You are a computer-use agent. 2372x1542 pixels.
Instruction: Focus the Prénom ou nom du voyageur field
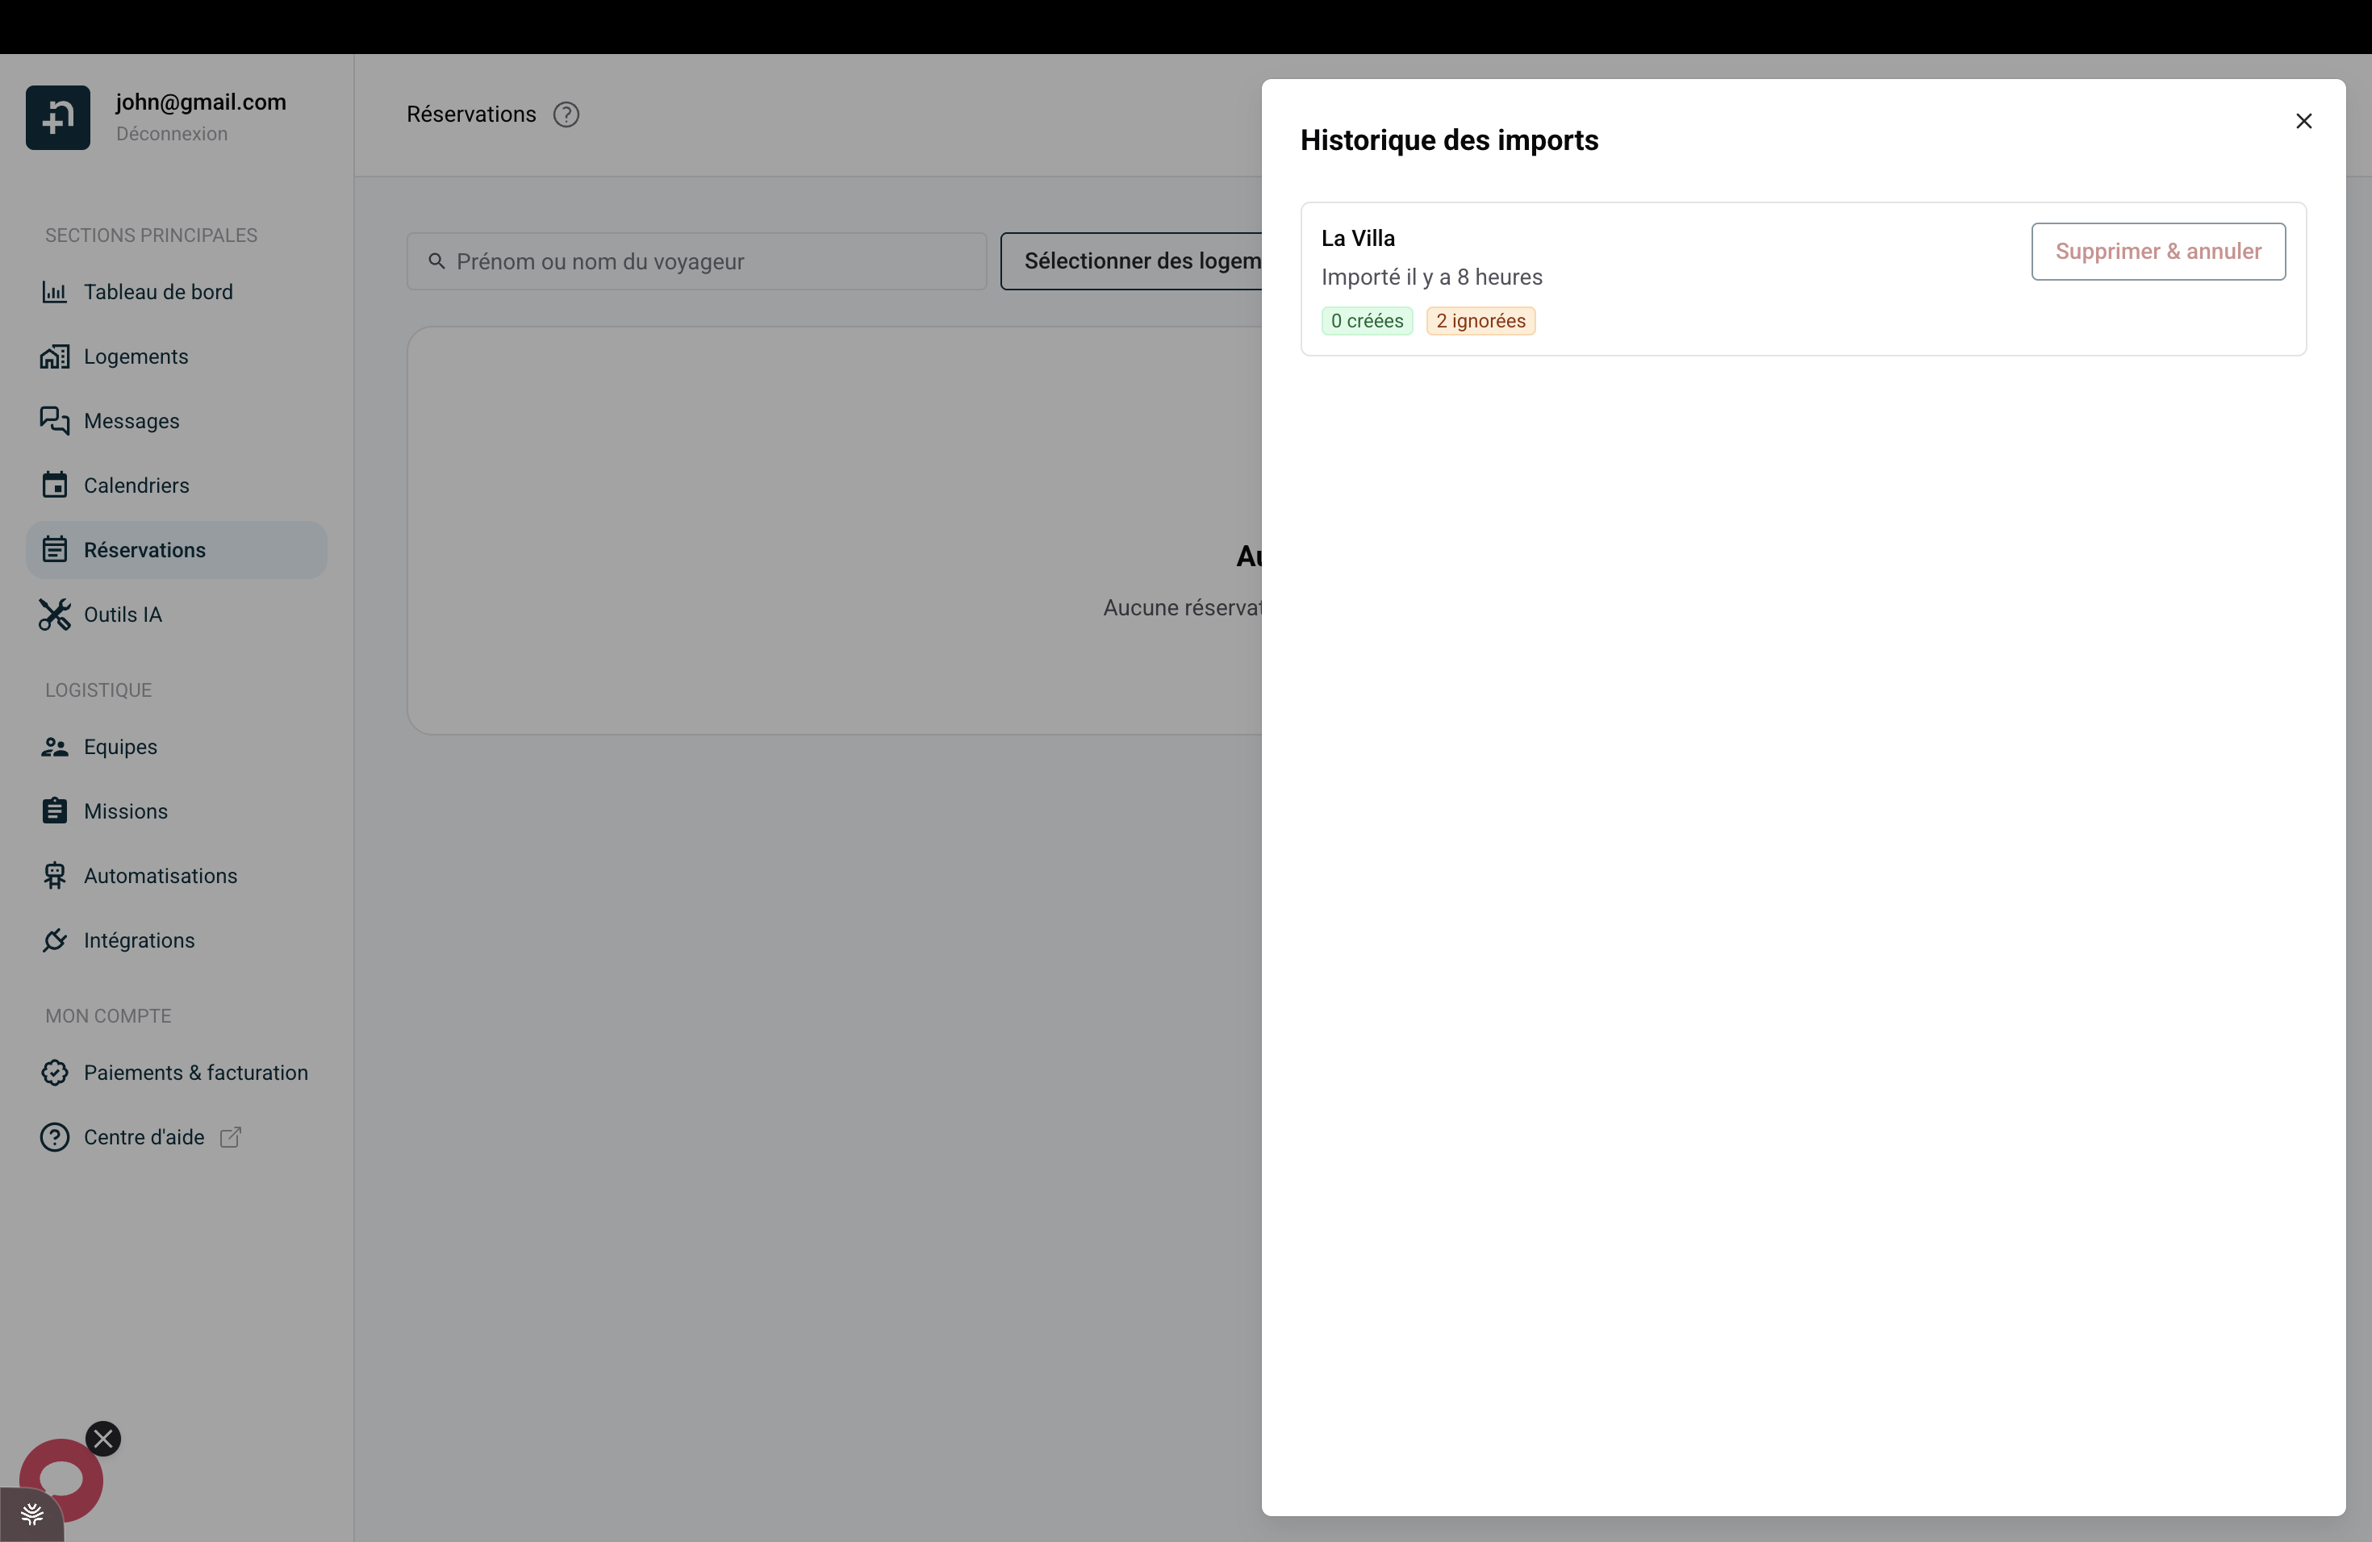(696, 262)
